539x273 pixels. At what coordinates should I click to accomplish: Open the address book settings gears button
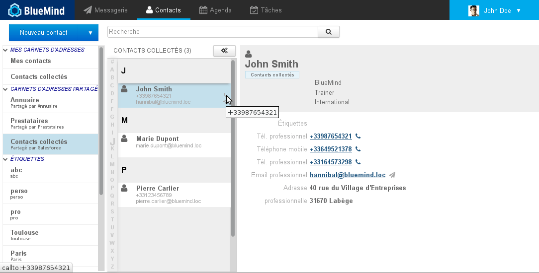click(x=224, y=51)
